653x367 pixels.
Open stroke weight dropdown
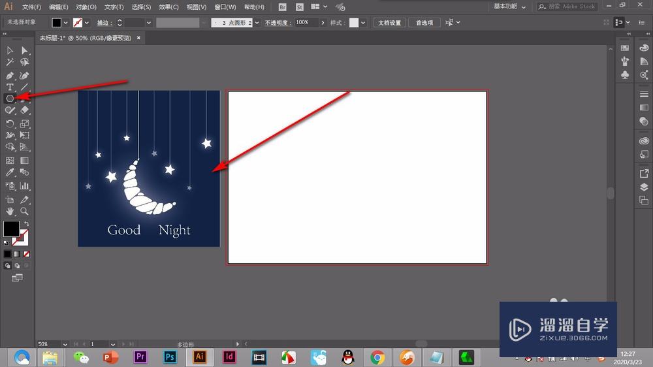pos(149,23)
